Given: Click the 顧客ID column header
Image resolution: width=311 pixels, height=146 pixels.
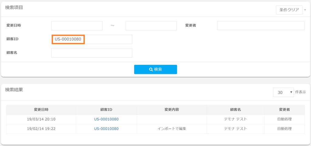Looking at the screenshot, I should [106, 110].
